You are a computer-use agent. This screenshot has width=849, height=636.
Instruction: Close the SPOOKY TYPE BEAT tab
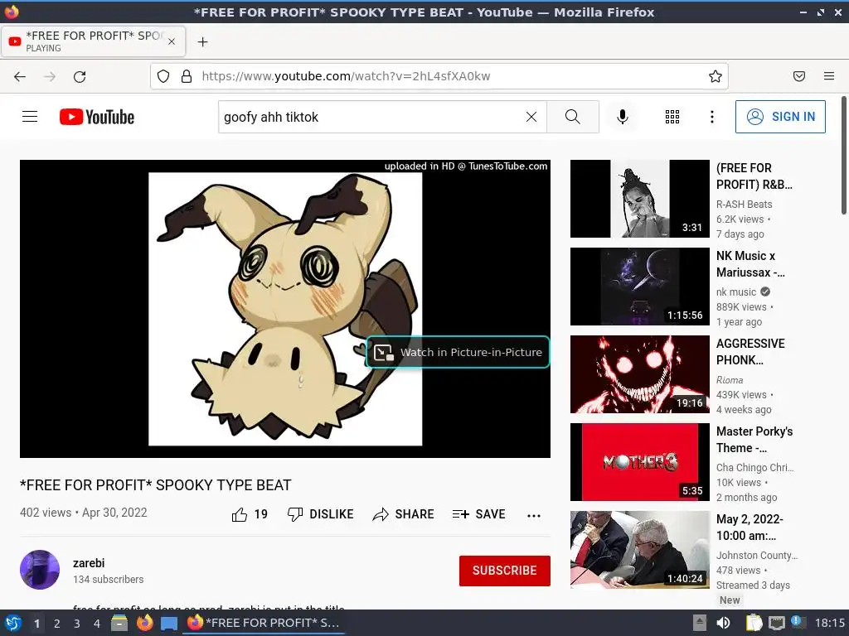coord(172,41)
